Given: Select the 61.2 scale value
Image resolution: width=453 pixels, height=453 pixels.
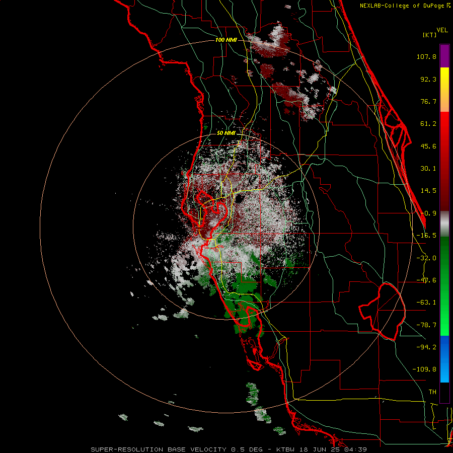Looking at the screenshot, I should point(428,124).
